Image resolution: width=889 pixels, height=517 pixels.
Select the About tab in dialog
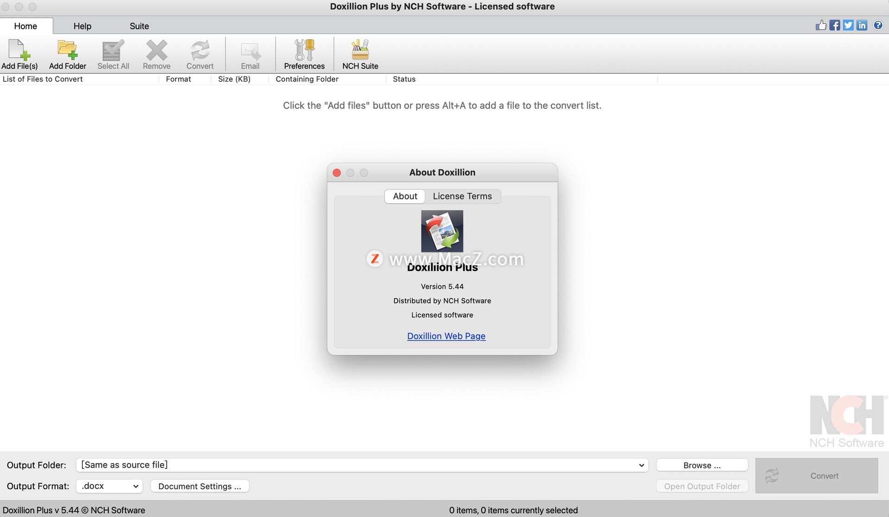[405, 196]
